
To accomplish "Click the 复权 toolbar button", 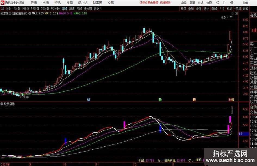I will tap(183, 8).
